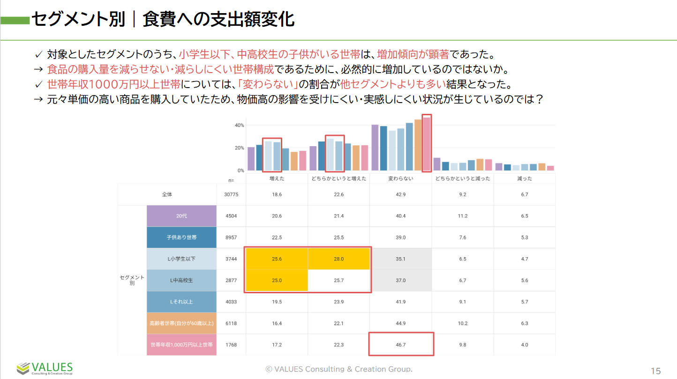Click the slide title セグメント別｜食費への支出額変化
The image size is (677, 379).
162,20
